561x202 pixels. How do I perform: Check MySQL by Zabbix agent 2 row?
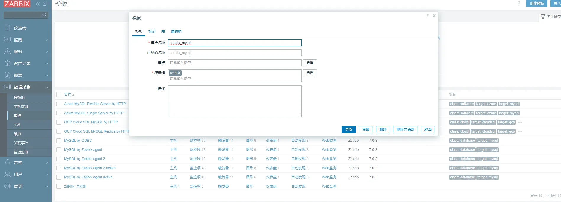[59, 159]
